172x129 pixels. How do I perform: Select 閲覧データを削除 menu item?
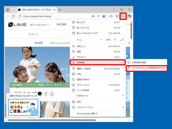pos(98,69)
